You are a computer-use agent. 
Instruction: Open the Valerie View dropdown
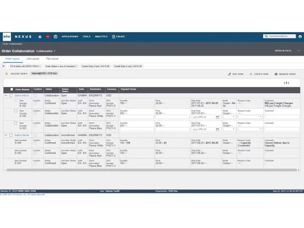pos(19,74)
